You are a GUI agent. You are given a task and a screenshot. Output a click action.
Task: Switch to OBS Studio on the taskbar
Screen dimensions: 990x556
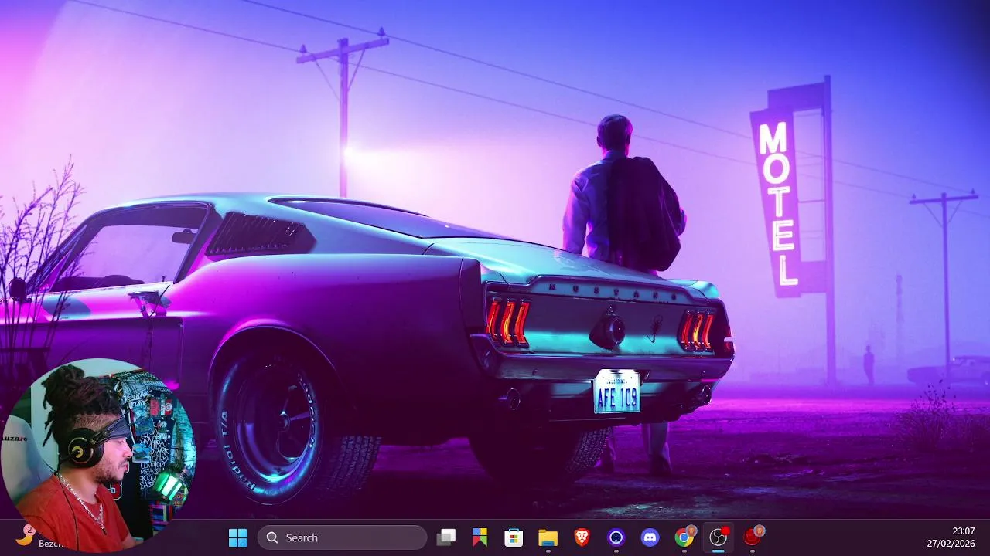(x=719, y=537)
